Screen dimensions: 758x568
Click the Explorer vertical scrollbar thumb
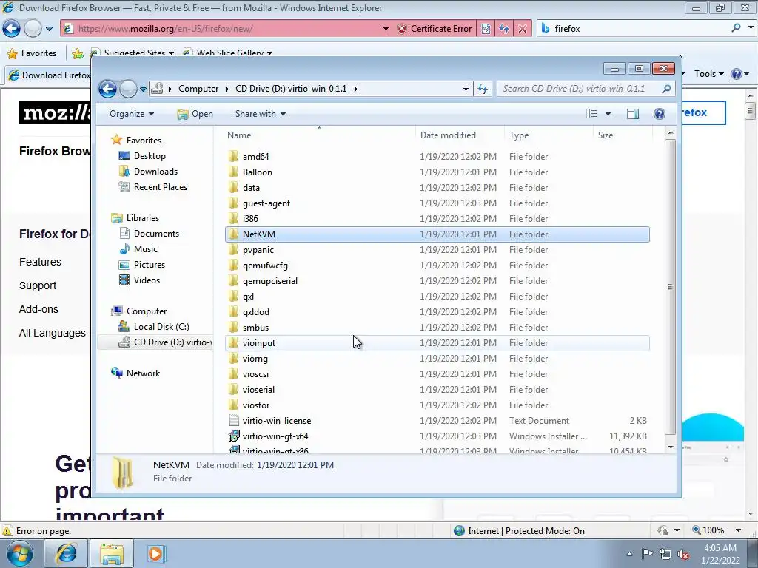coord(670,287)
